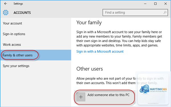Open Sign-in options section

(36, 34)
